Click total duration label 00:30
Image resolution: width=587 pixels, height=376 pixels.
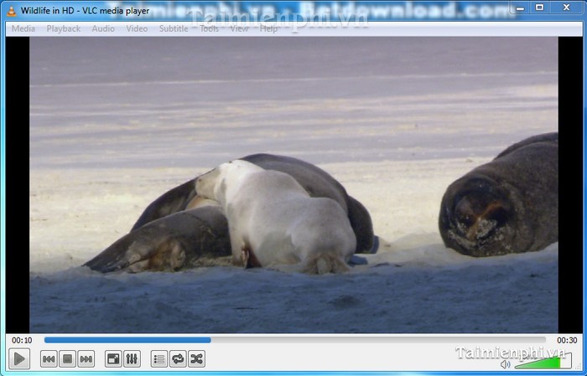[x=567, y=340]
